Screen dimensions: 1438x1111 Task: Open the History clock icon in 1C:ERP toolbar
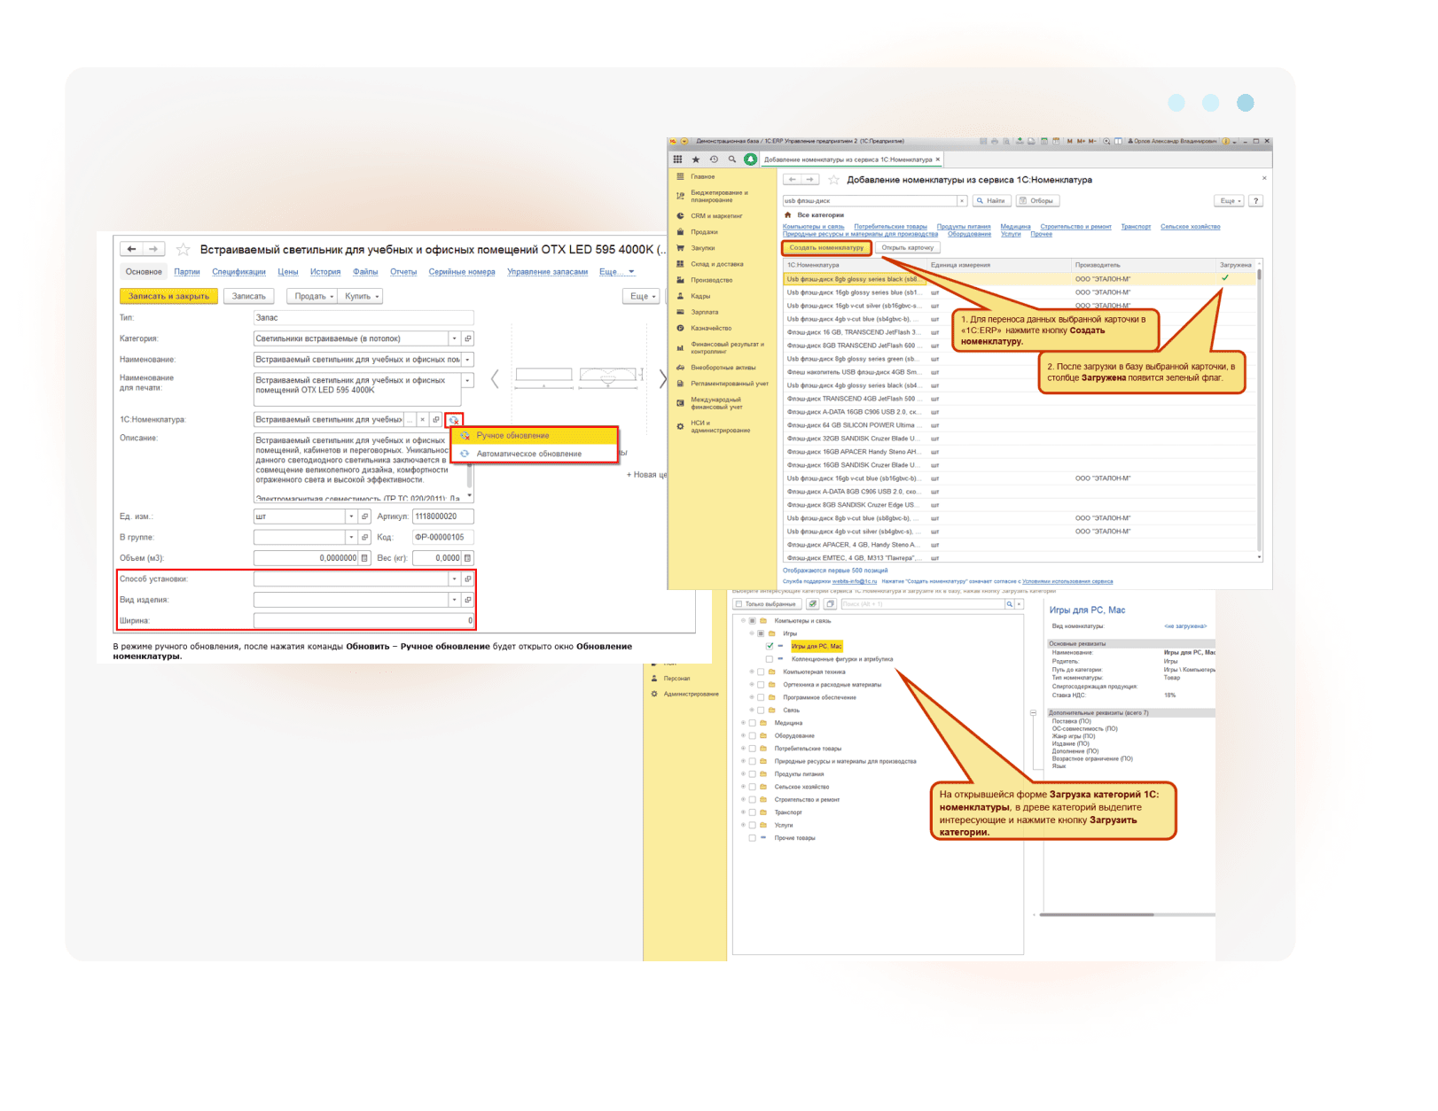(714, 159)
